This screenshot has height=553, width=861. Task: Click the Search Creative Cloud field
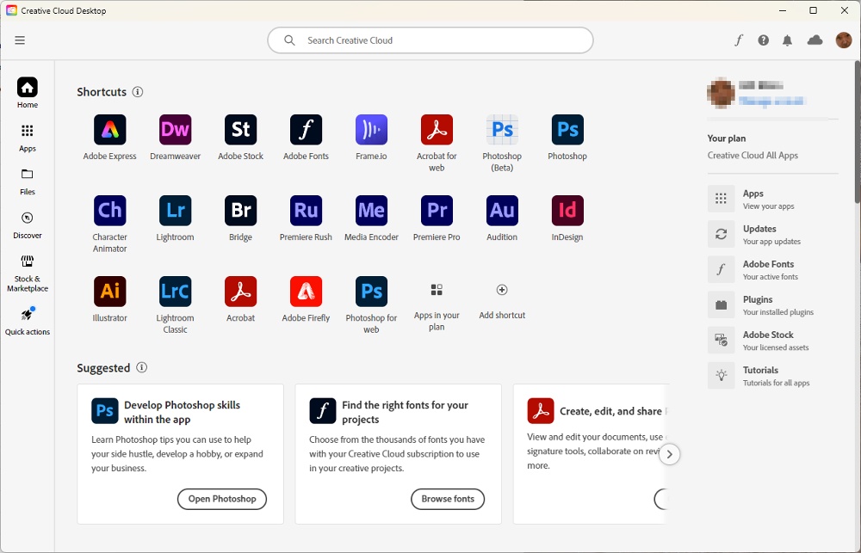point(430,40)
